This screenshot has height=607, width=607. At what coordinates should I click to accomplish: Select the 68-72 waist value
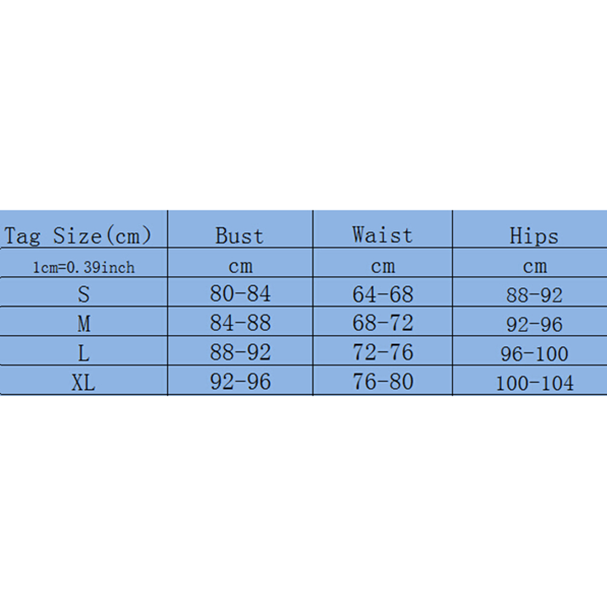[x=382, y=323]
